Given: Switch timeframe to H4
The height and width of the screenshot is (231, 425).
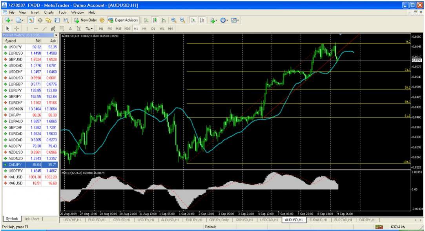Looking at the screenshot, I should coord(144,28).
